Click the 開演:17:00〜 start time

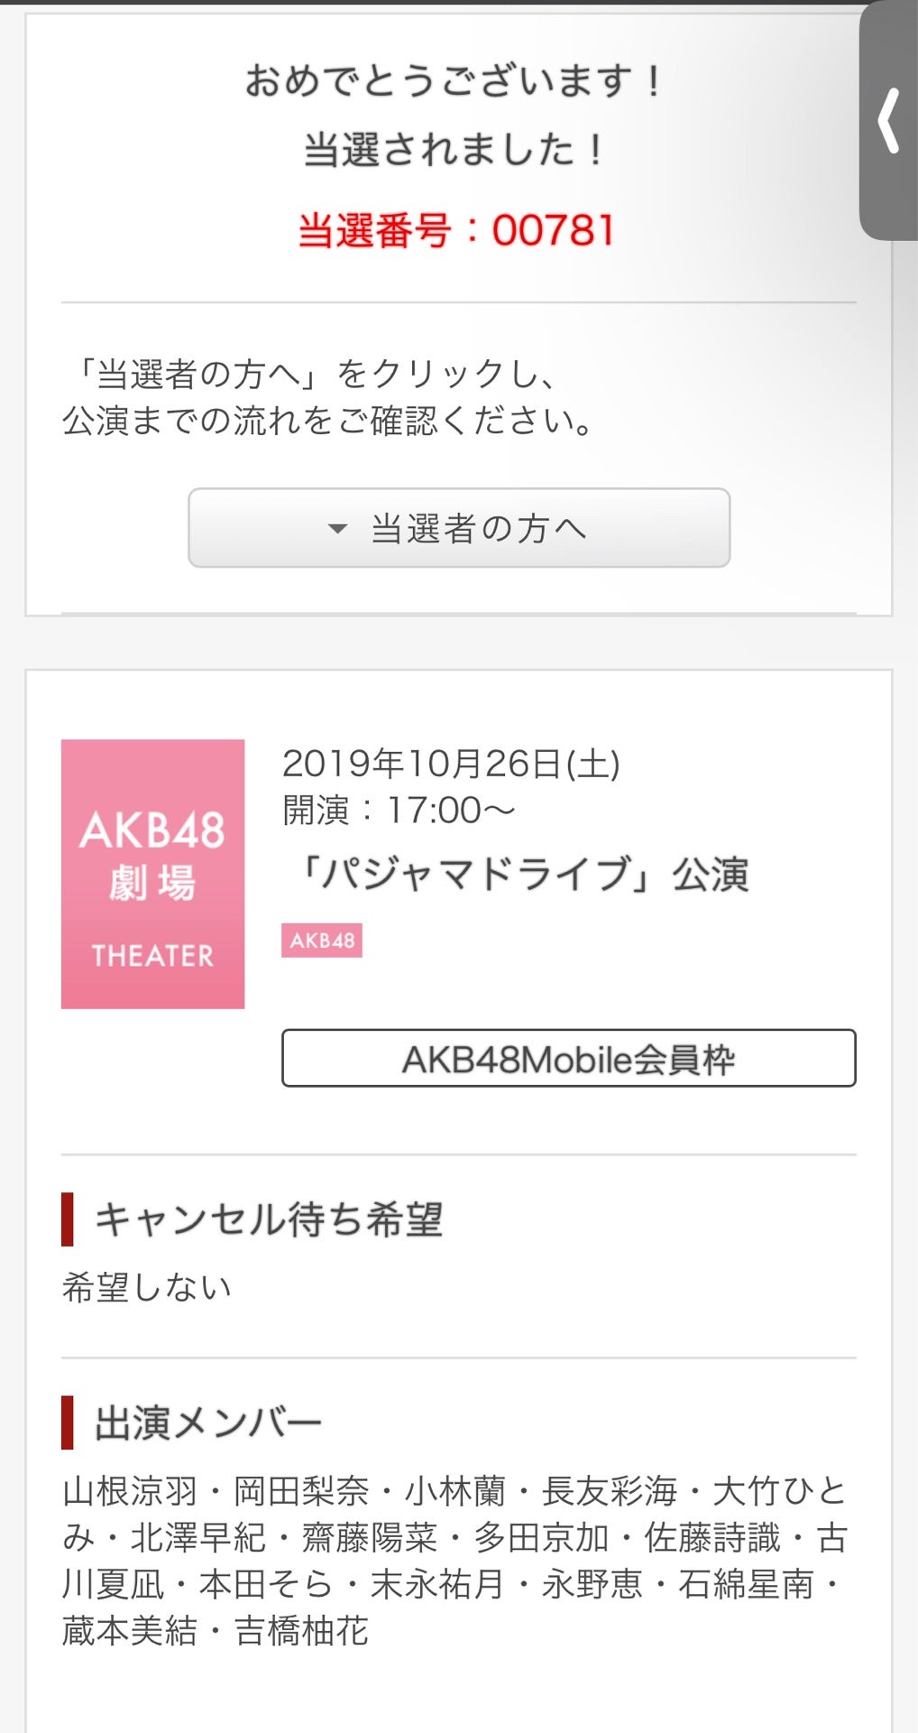click(x=399, y=810)
